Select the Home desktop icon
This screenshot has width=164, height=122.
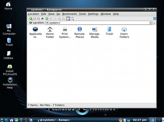pyautogui.click(x=8, y=6)
